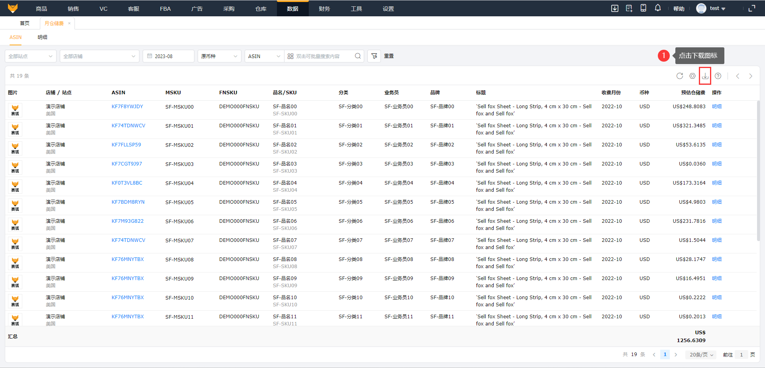Click ASIN link KF7F8YWJDY
Viewport: 765px width, 368px height.
[127, 107]
